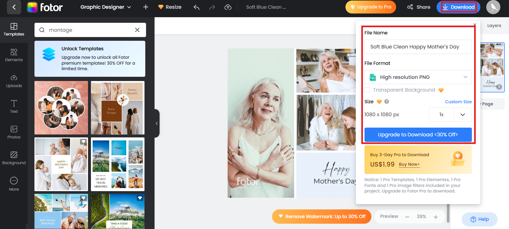Image resolution: width=509 pixels, height=229 pixels.
Task: Click the Preview button
Action: pos(389,216)
